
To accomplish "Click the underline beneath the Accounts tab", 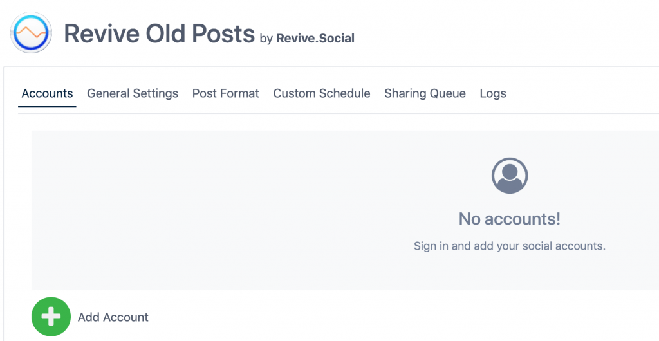I will click(47, 107).
